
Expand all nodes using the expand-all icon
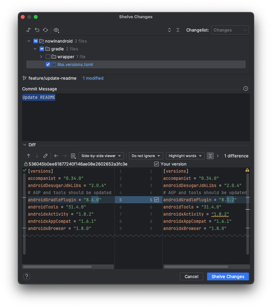pos(169,30)
